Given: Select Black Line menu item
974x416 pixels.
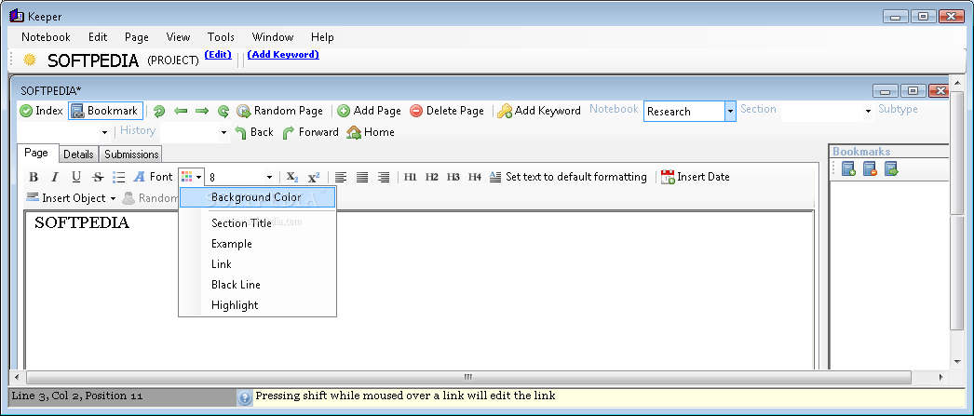Looking at the screenshot, I should (257, 285).
